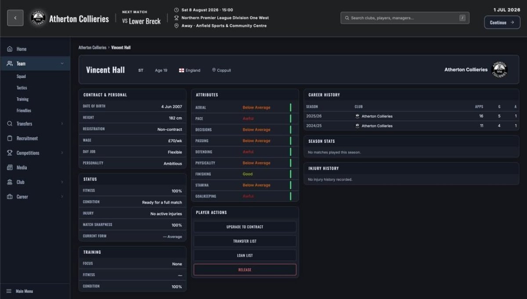Open the Home sidebar icon
Image resolution: width=527 pixels, height=299 pixels.
coord(10,49)
